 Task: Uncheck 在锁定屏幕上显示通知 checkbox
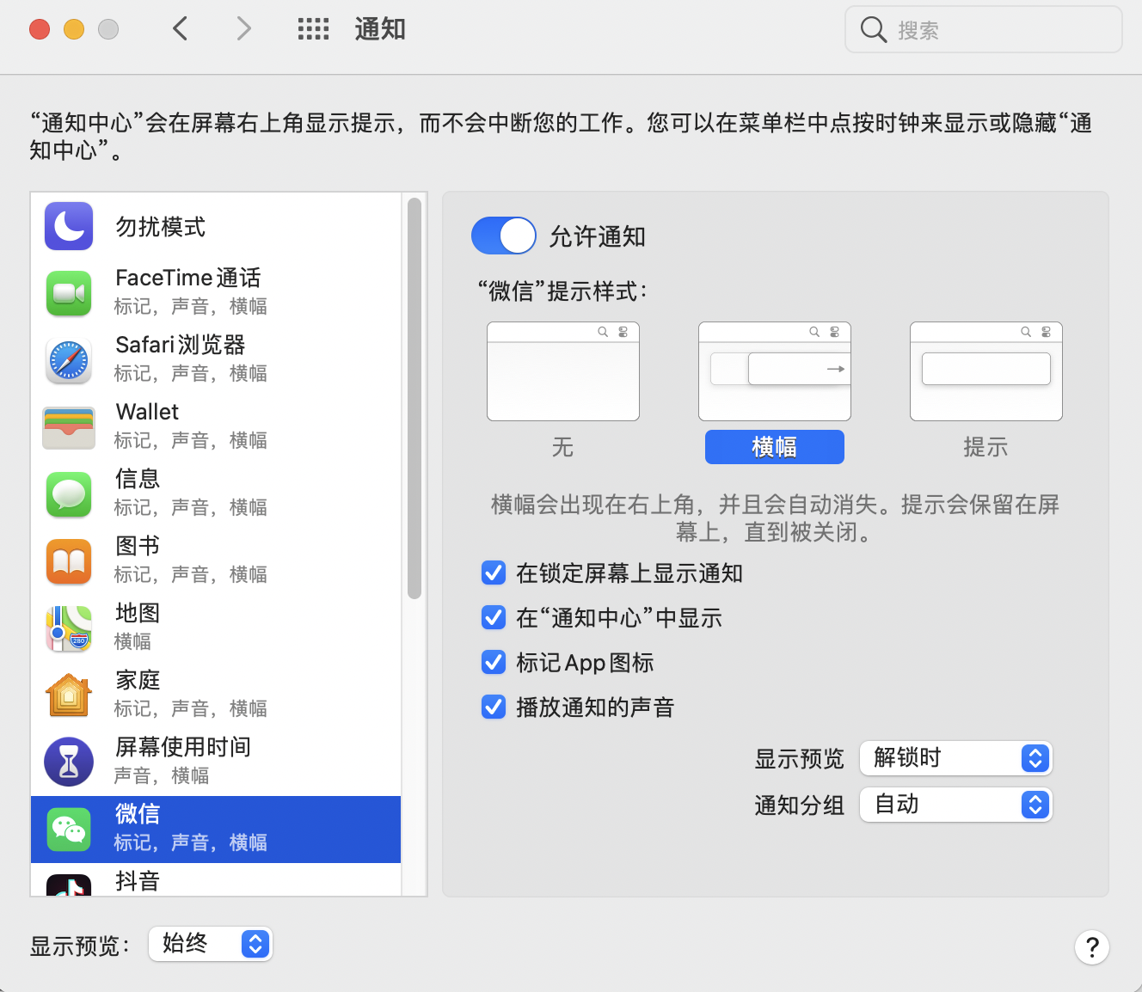point(494,573)
